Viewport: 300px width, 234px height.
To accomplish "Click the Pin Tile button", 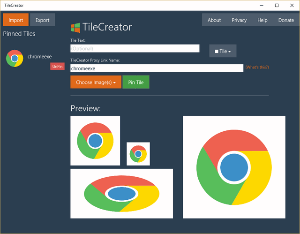I will point(136,82).
